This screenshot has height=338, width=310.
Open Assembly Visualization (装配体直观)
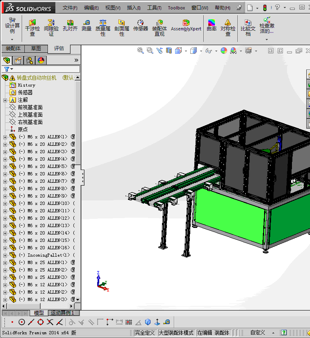coord(160,28)
